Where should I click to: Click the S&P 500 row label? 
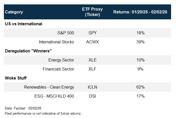(x=66, y=33)
